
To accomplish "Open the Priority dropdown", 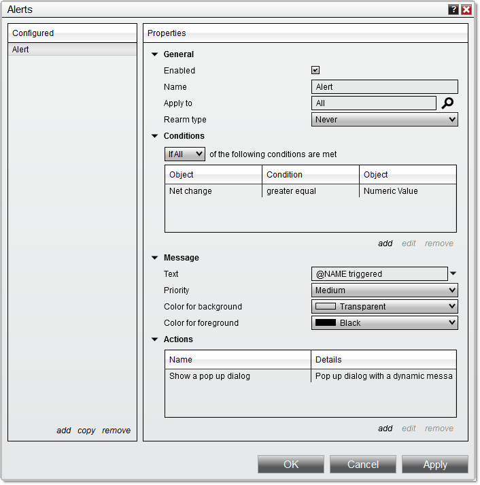I will click(384, 290).
